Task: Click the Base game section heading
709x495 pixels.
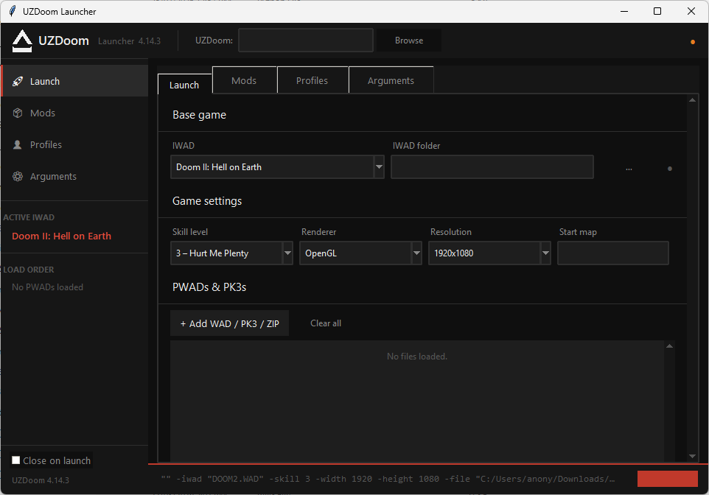Action: (200, 115)
